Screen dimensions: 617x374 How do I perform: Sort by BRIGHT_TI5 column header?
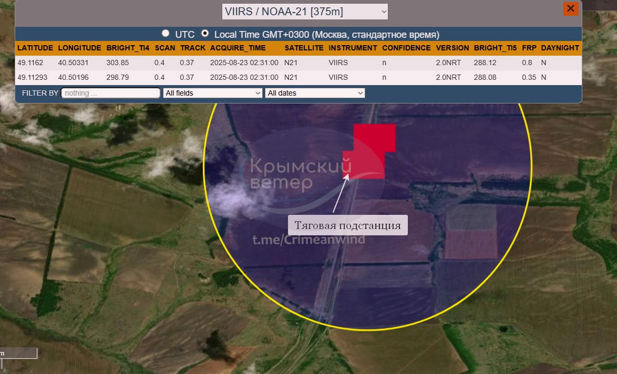tap(495, 48)
